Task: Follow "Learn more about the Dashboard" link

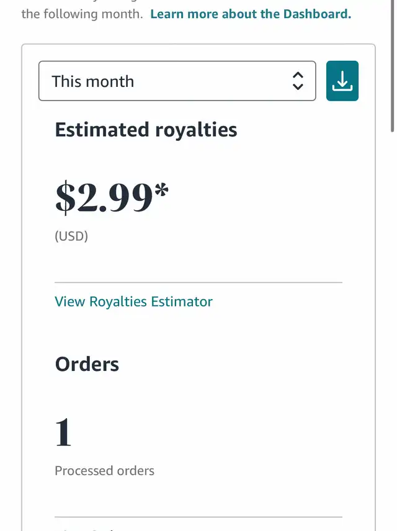Action: 251,14
